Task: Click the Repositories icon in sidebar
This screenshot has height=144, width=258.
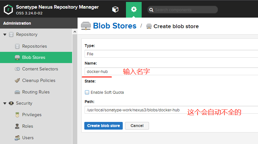Action: coord(17,46)
